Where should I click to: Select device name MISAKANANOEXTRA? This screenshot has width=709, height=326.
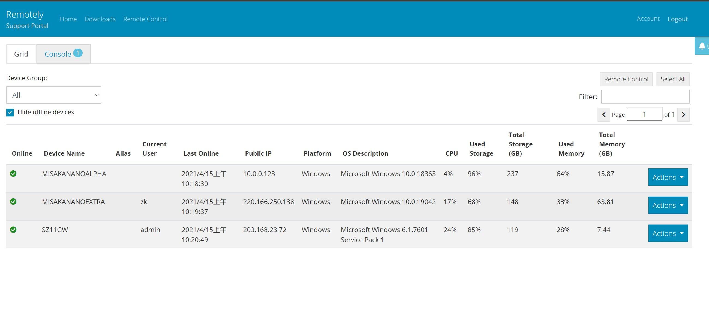pos(73,202)
